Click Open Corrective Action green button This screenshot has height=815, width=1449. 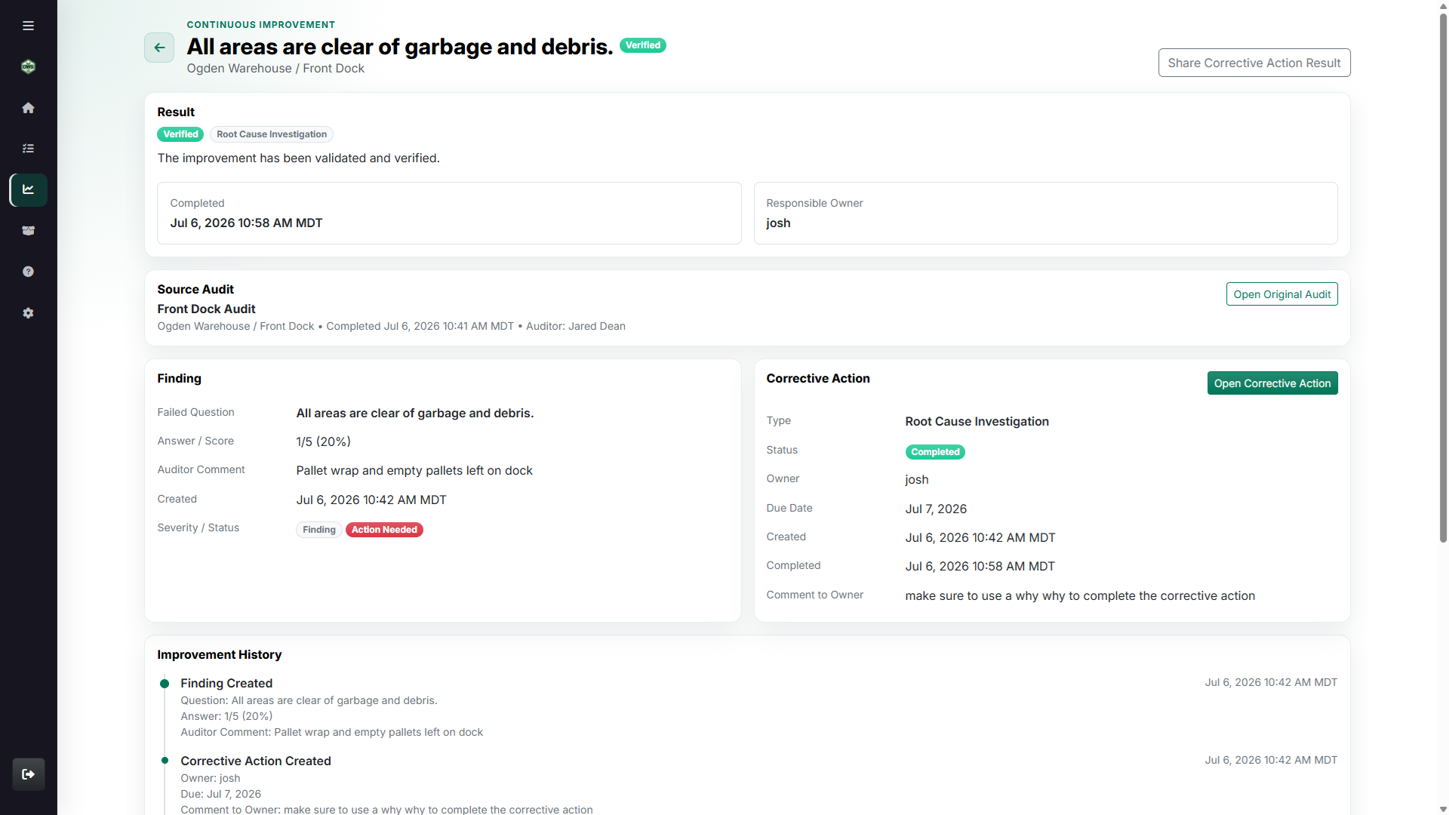(1272, 383)
